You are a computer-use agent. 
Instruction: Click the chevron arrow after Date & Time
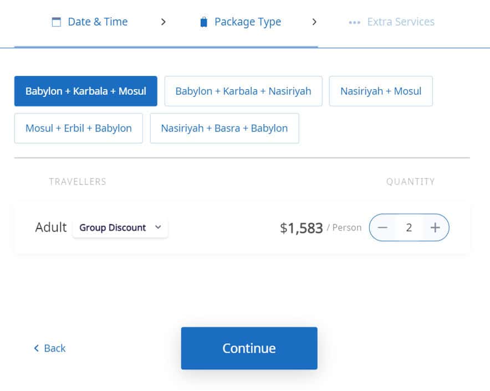click(163, 22)
